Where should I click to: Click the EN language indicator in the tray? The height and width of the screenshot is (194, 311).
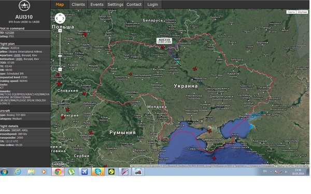coord(265,171)
